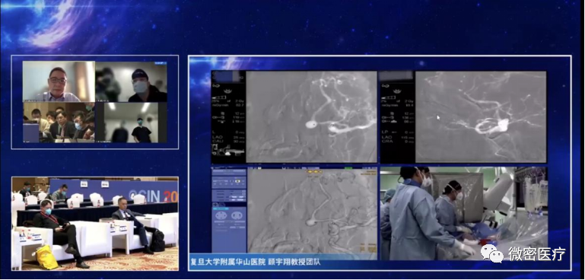This screenshot has width=585, height=280.
Task: Open the video tile of masked man in cap
Action: click(x=131, y=81)
